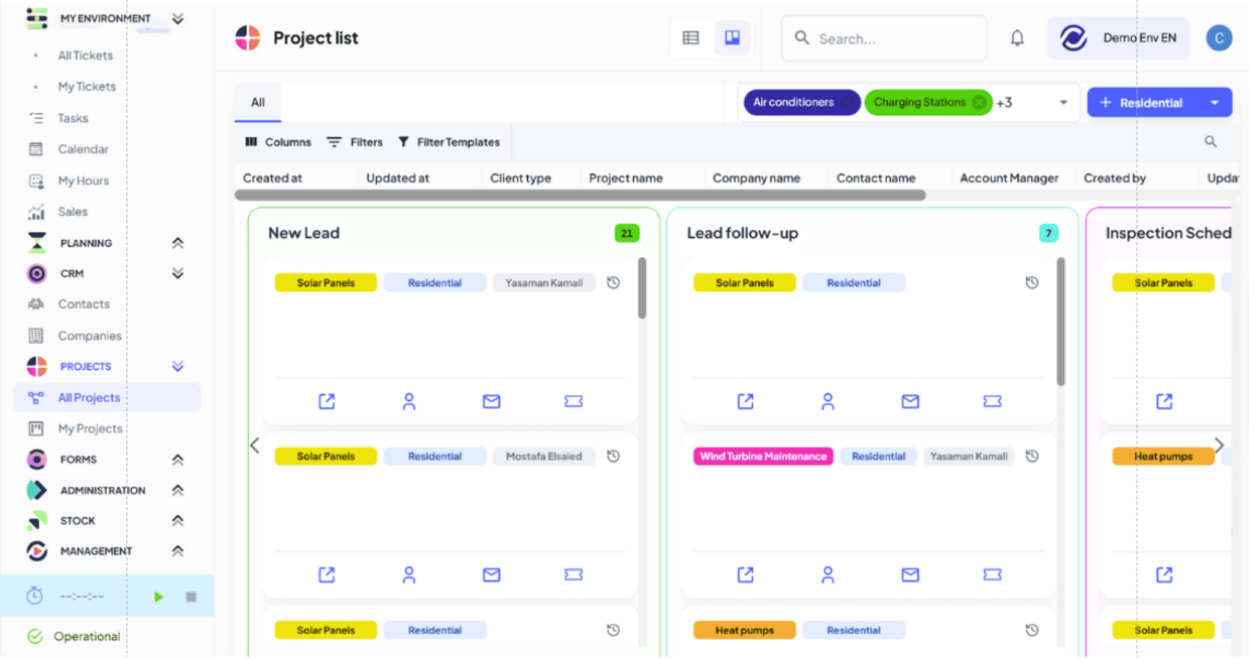This screenshot has height=659, width=1249.
Task: Collapse the CRM section chevron
Action: [178, 273]
